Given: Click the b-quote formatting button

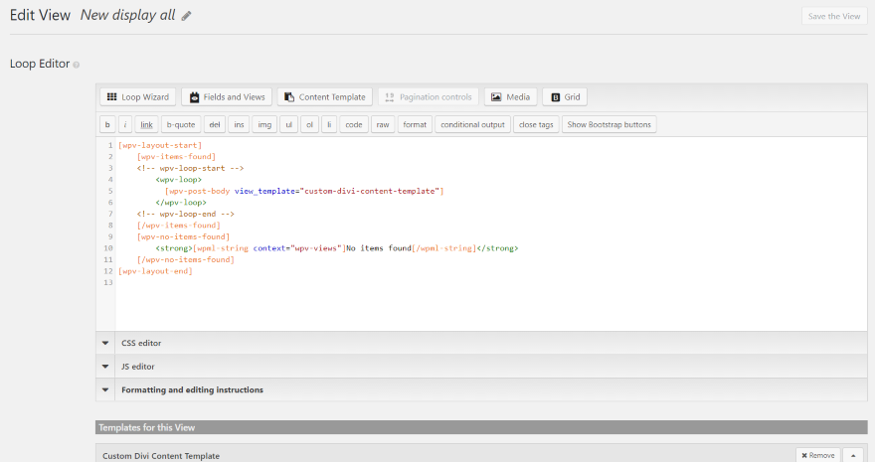Looking at the screenshot, I should 181,125.
